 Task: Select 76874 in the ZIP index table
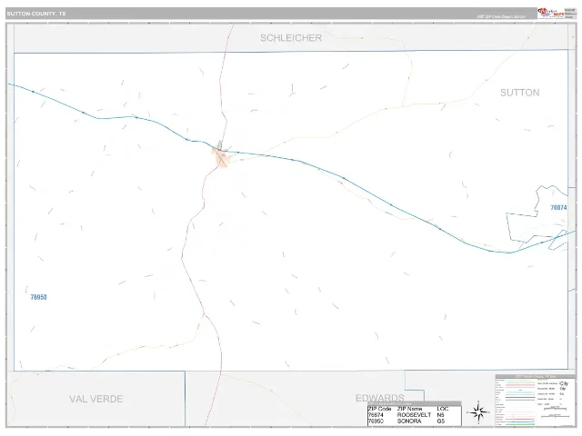(x=376, y=415)
